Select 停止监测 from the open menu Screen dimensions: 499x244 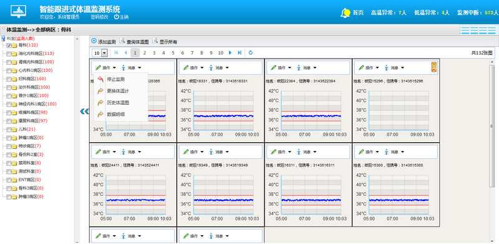(121, 79)
